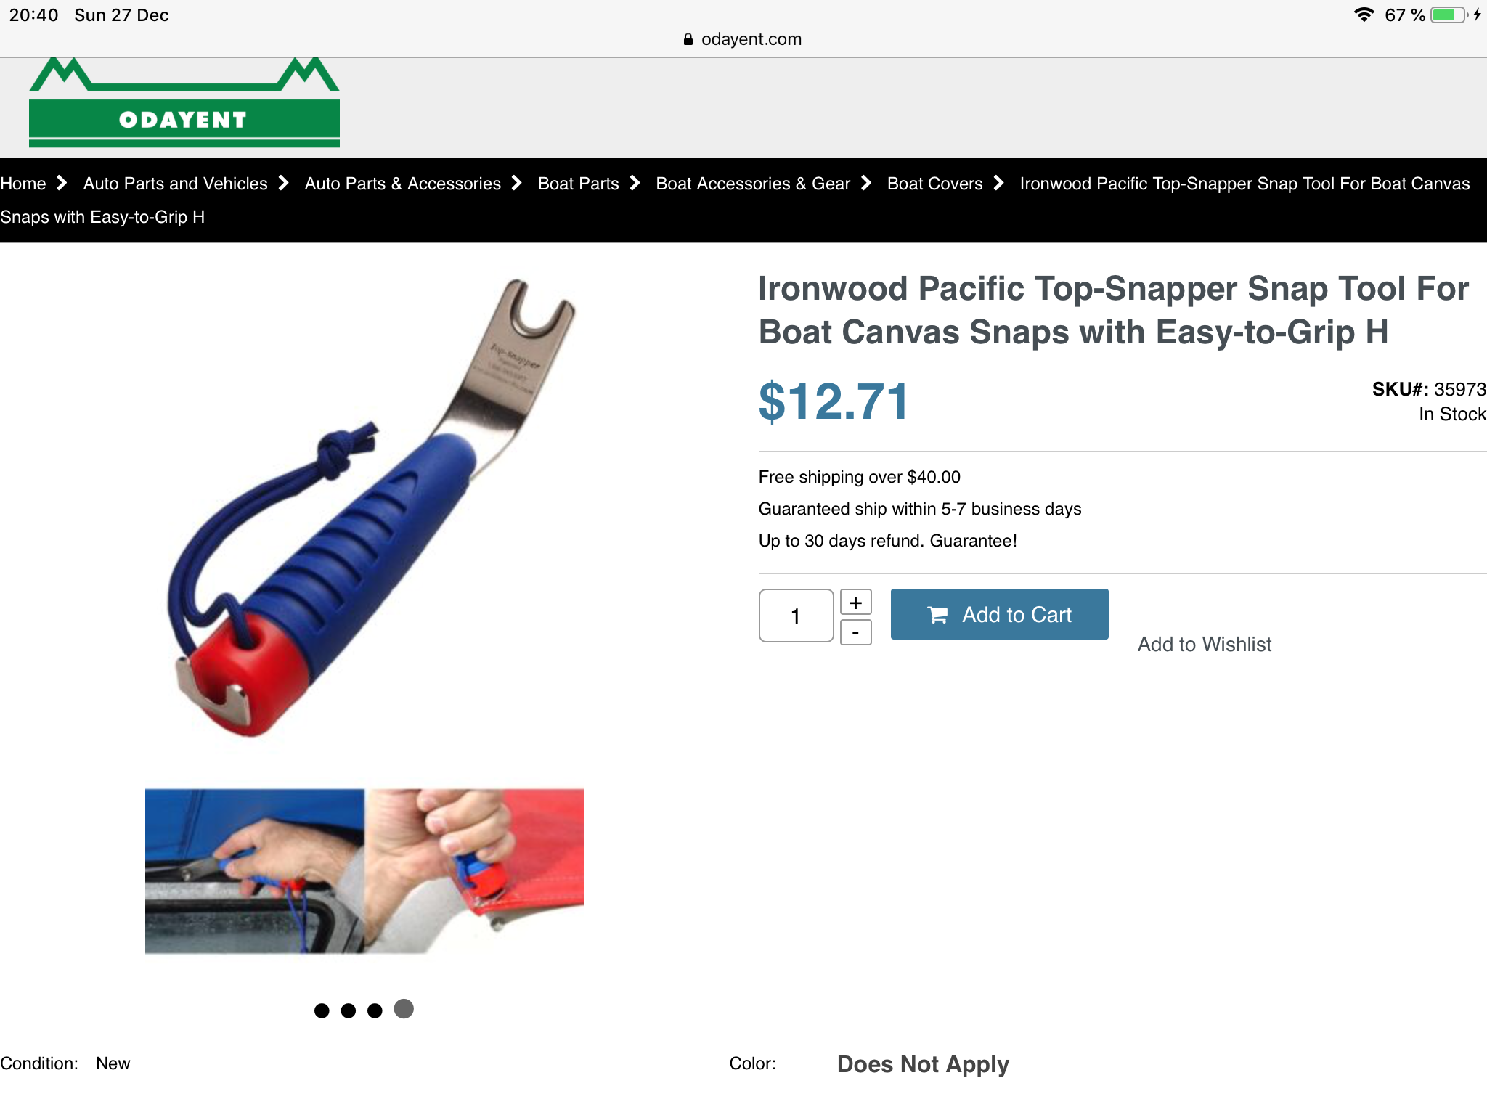The image size is (1487, 1115).
Task: Click the shopping cart icon in Add to Cart
Action: pos(937,615)
